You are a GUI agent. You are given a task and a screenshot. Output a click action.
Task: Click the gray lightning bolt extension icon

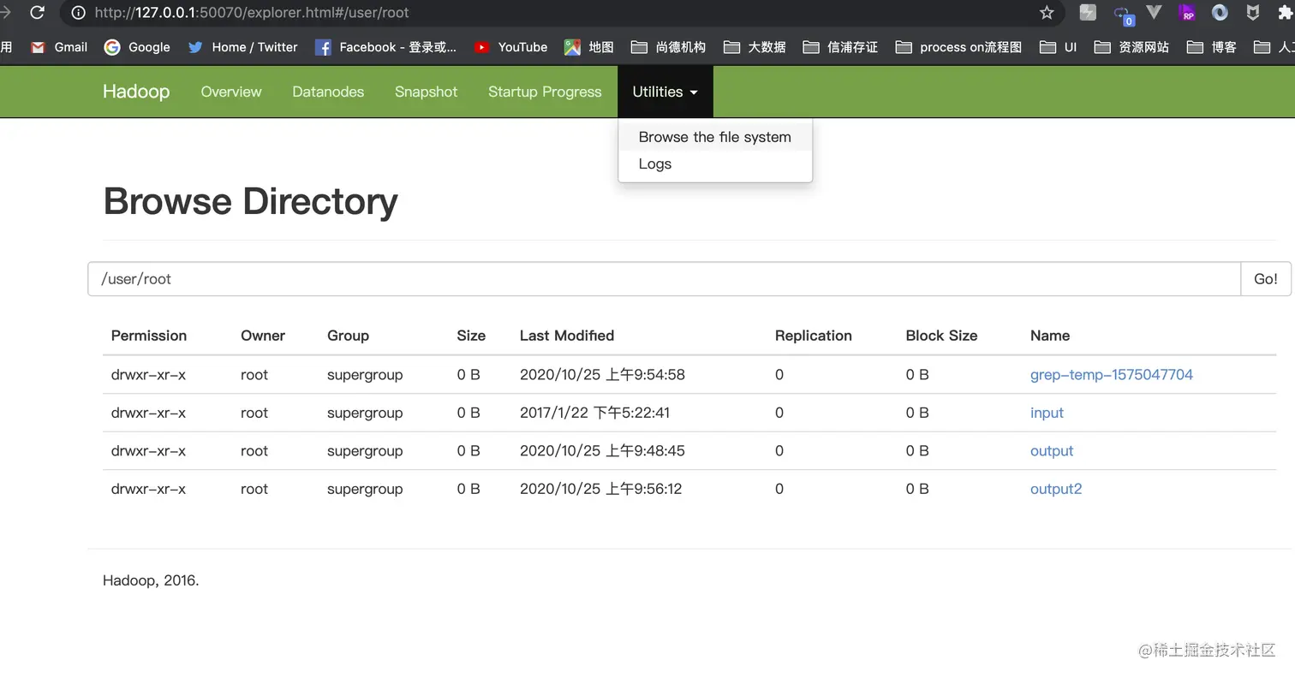[1088, 13]
